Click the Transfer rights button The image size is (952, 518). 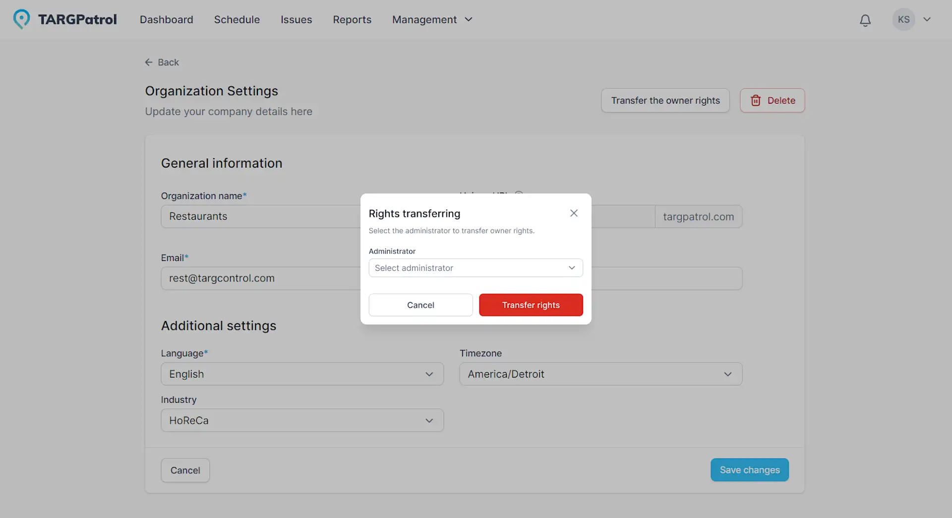point(531,305)
